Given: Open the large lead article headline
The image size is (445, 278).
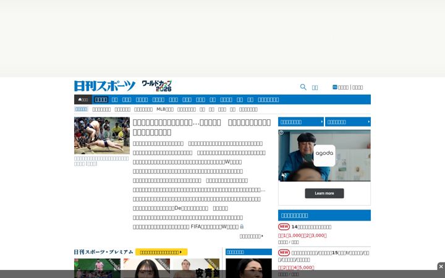Looking at the screenshot, I should tap(201, 127).
